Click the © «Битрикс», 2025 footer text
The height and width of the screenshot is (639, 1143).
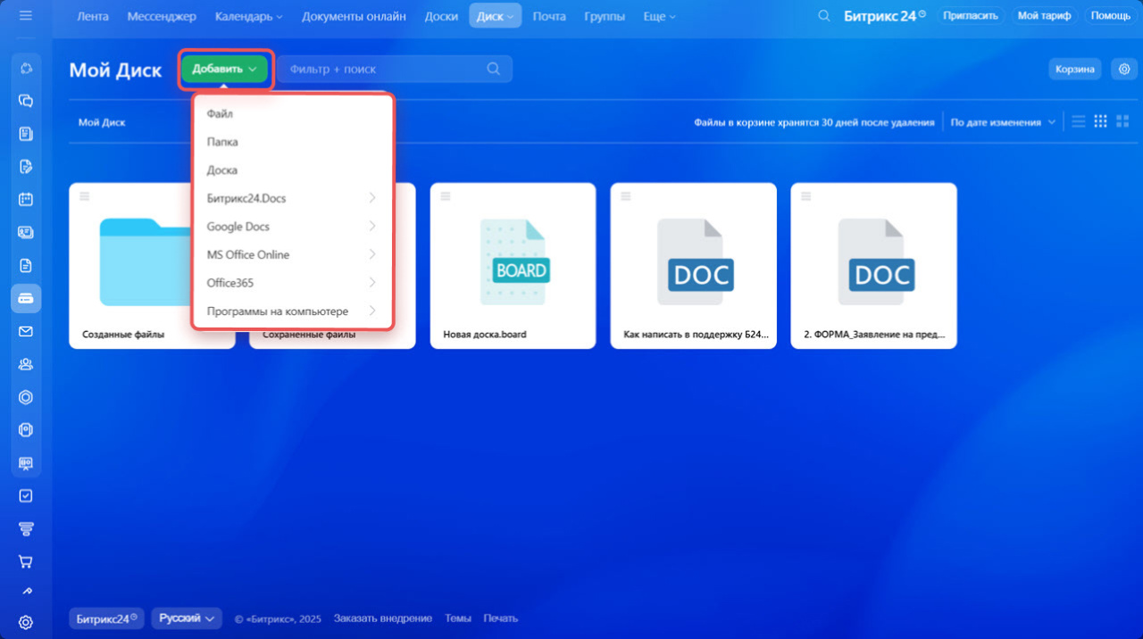pos(279,618)
